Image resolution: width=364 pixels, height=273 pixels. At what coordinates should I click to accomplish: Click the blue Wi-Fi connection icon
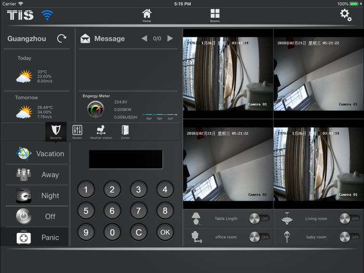(47, 15)
